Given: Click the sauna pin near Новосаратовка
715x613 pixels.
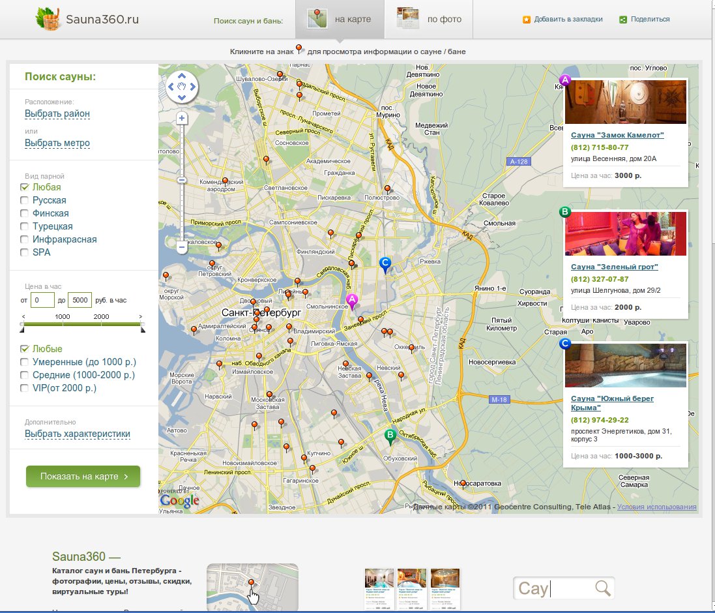Looking at the screenshot, I should pos(463,484).
